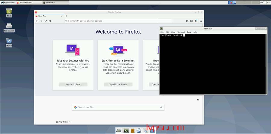271x134 pixels.
Task: Click the Firefox Monitor illustration
Action: pyautogui.click(x=118, y=50)
